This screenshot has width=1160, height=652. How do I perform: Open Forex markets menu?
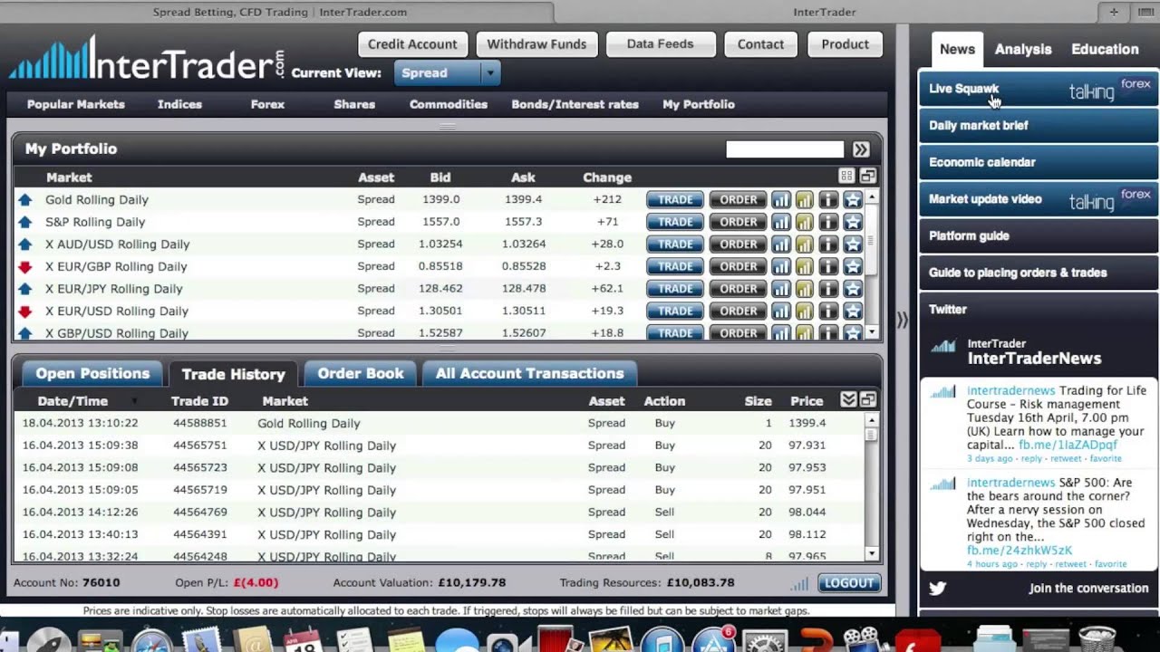(x=267, y=104)
